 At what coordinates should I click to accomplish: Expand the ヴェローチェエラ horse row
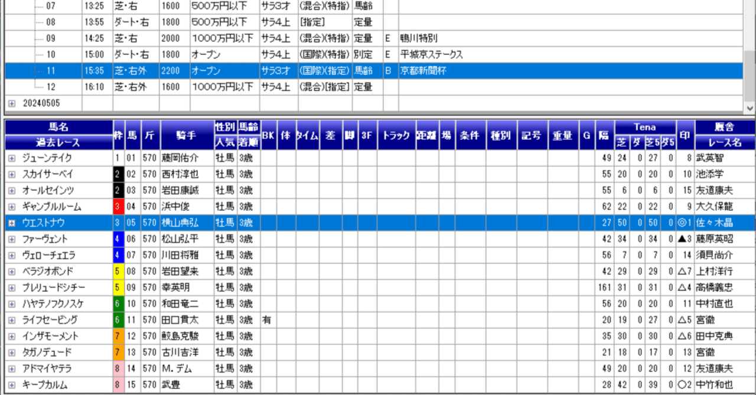pyautogui.click(x=12, y=255)
